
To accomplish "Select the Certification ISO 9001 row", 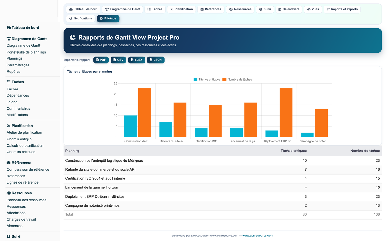I will point(222,179).
